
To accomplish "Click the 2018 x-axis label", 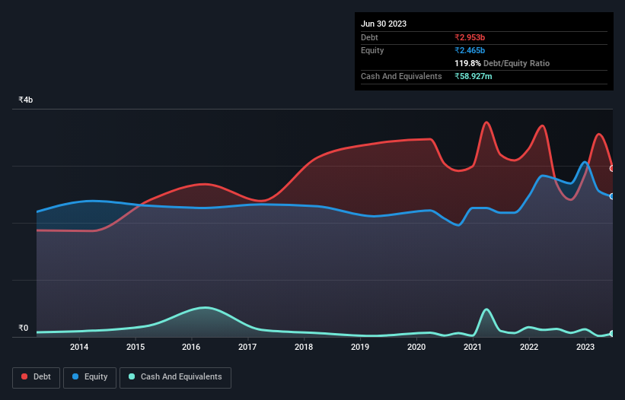I will 304,347.
